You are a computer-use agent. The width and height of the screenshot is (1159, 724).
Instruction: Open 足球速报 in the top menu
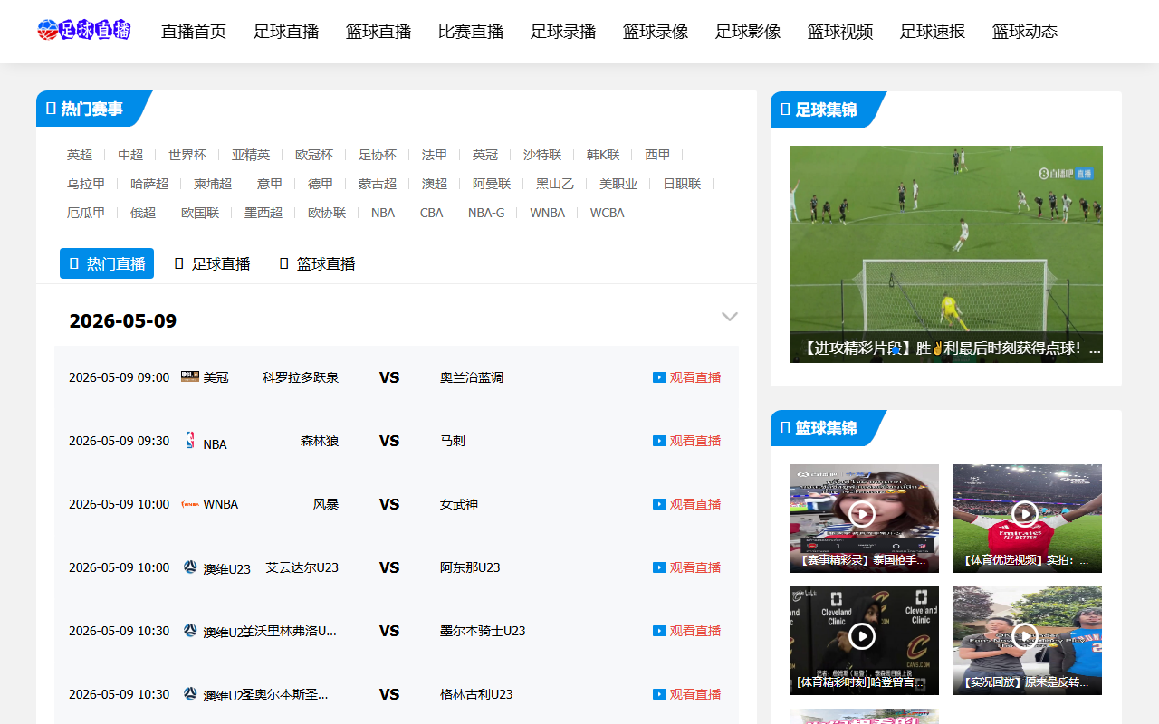[x=933, y=32]
